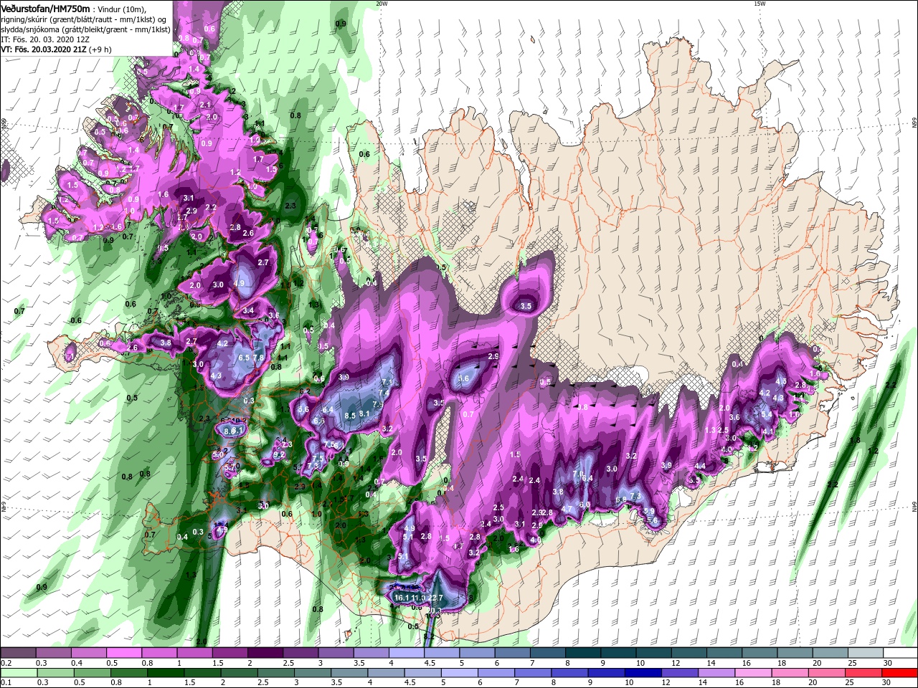
Task: Click the bottom legend swatch between 5 and 6
Action: pyautogui.click(x=459, y=673)
